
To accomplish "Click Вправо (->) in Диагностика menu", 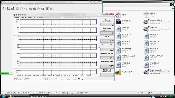I will coord(56,17).
